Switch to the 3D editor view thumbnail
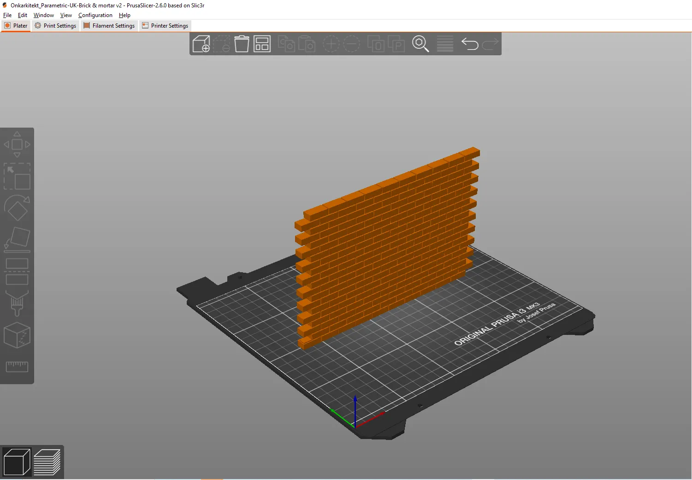 coord(16,462)
